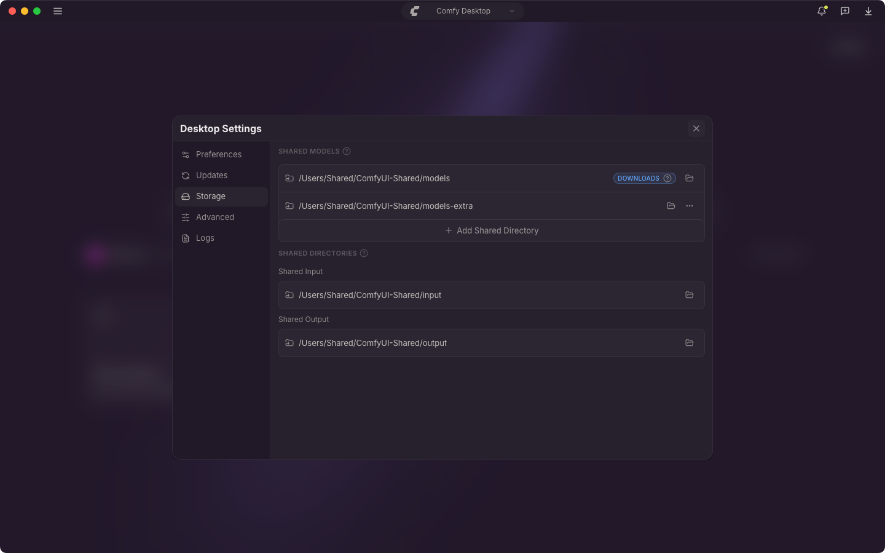Go to the Updates section
Screen dimensions: 885x553
click(222, 175)
